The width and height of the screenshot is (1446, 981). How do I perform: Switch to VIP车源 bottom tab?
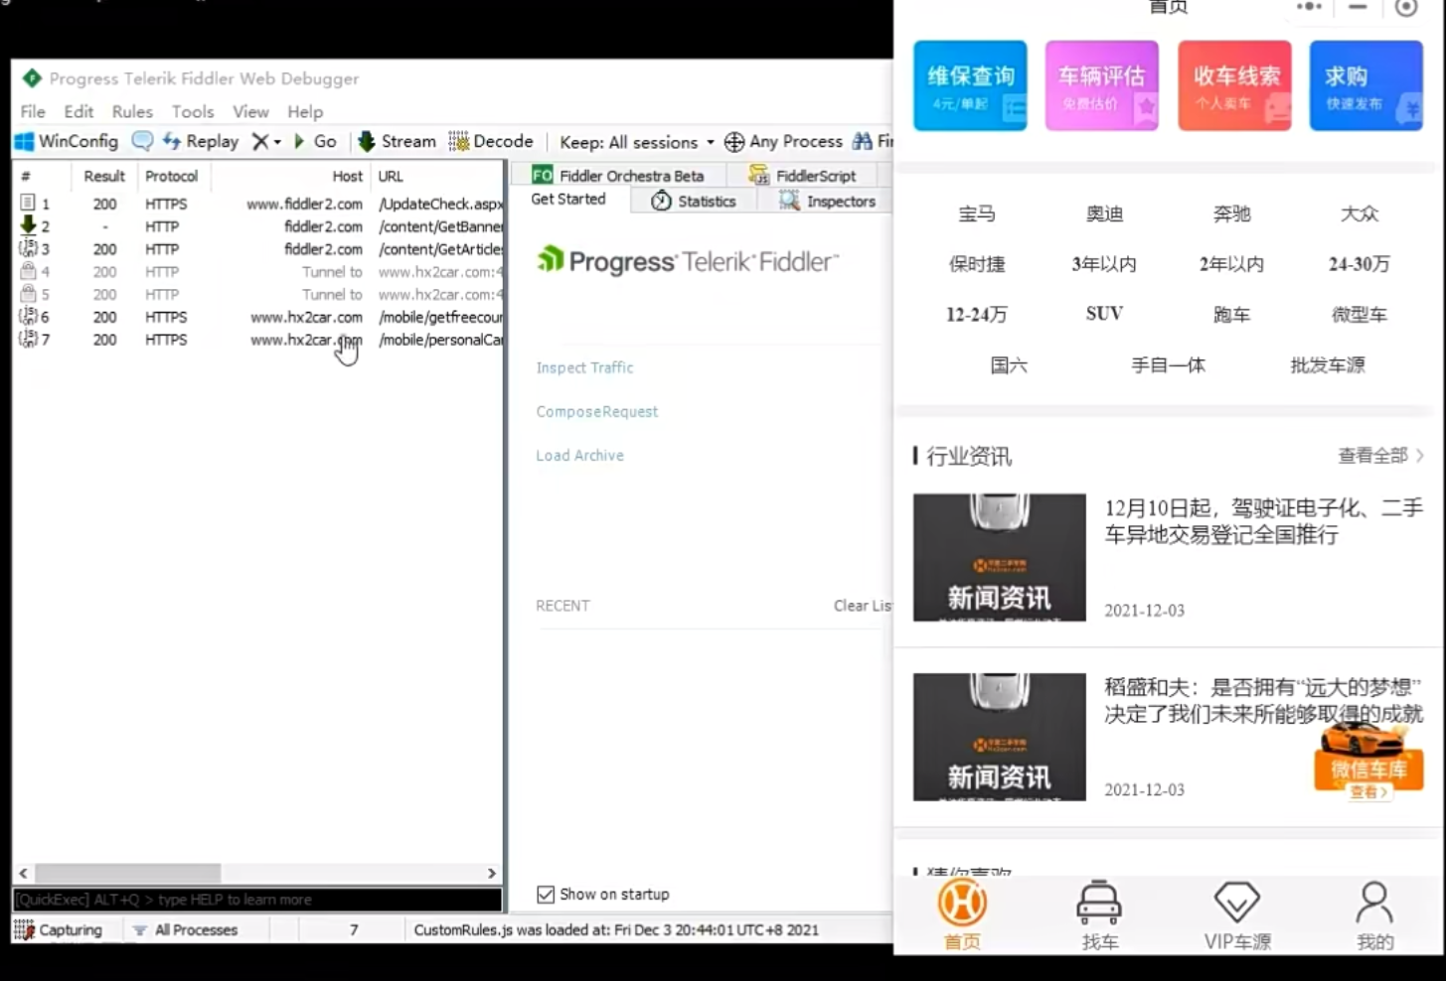pyautogui.click(x=1237, y=915)
